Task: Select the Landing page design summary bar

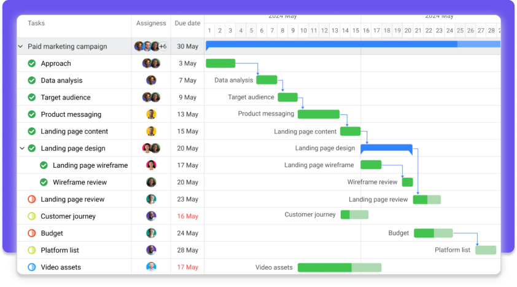Action: coord(386,149)
